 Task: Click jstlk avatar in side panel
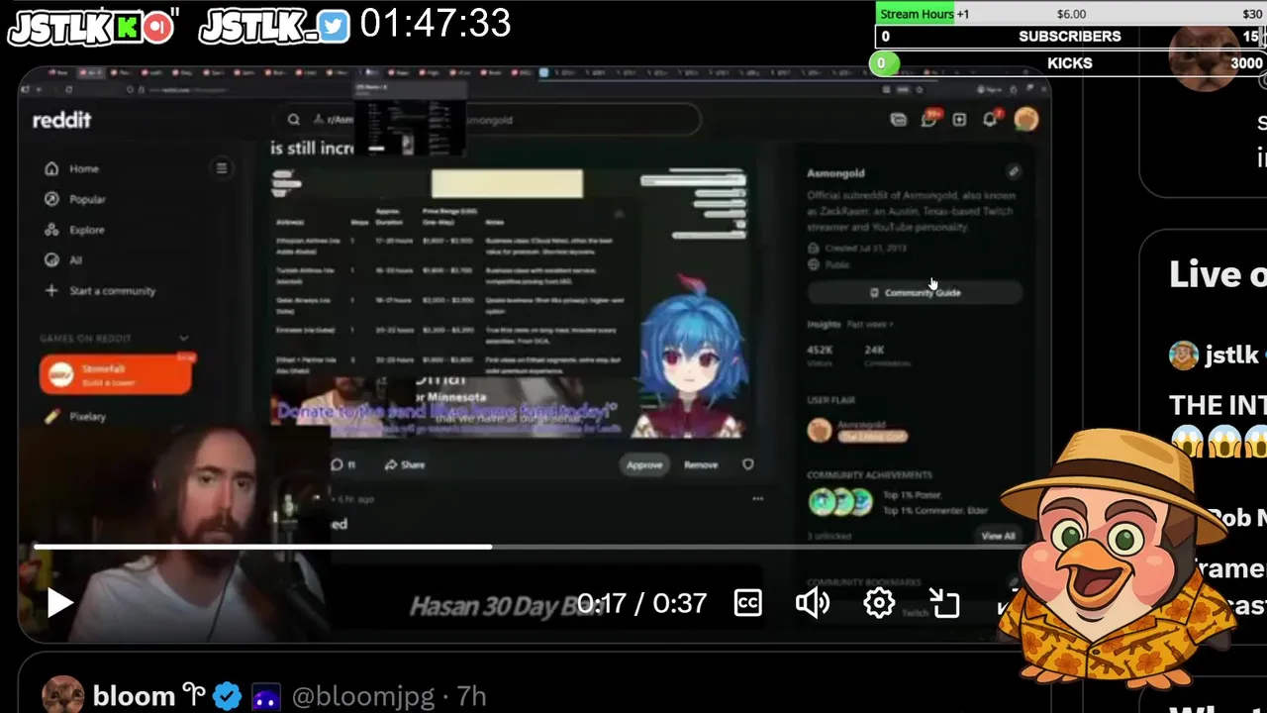(1184, 356)
